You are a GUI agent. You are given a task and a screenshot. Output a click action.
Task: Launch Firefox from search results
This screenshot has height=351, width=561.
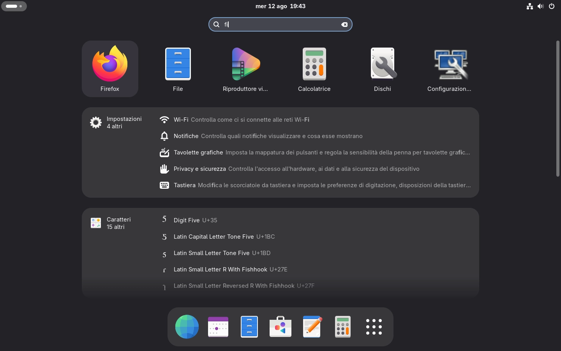[110, 69]
